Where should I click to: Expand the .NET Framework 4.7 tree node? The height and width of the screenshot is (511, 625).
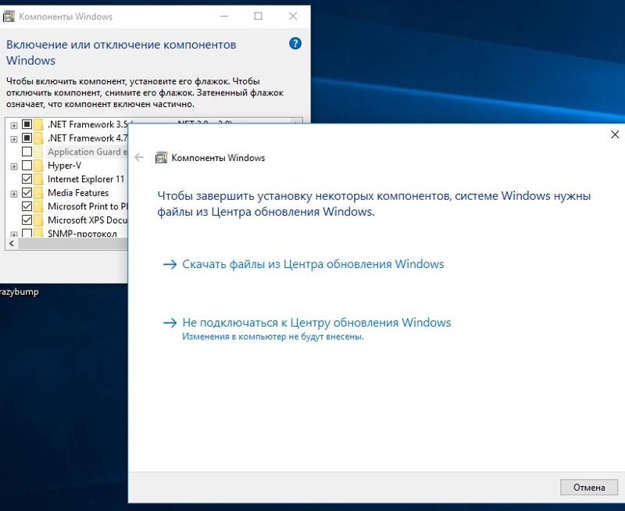pyautogui.click(x=14, y=139)
